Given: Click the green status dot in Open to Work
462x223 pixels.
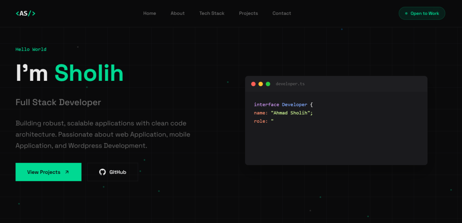Looking at the screenshot, I should 406,14.
